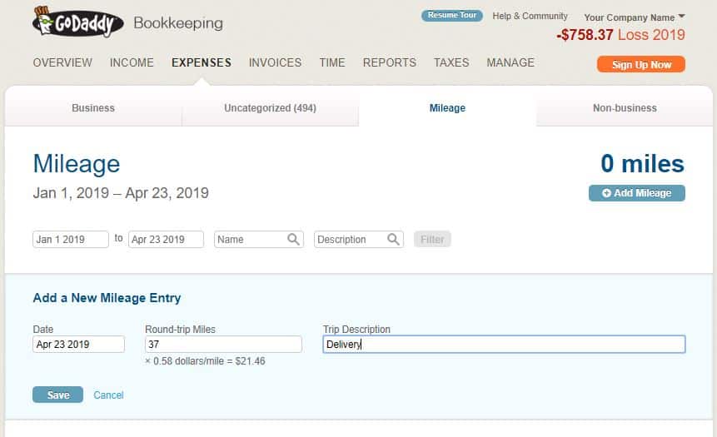Open the Uncategorized (494) tab
Screen dimensions: 717x437
[271, 108]
